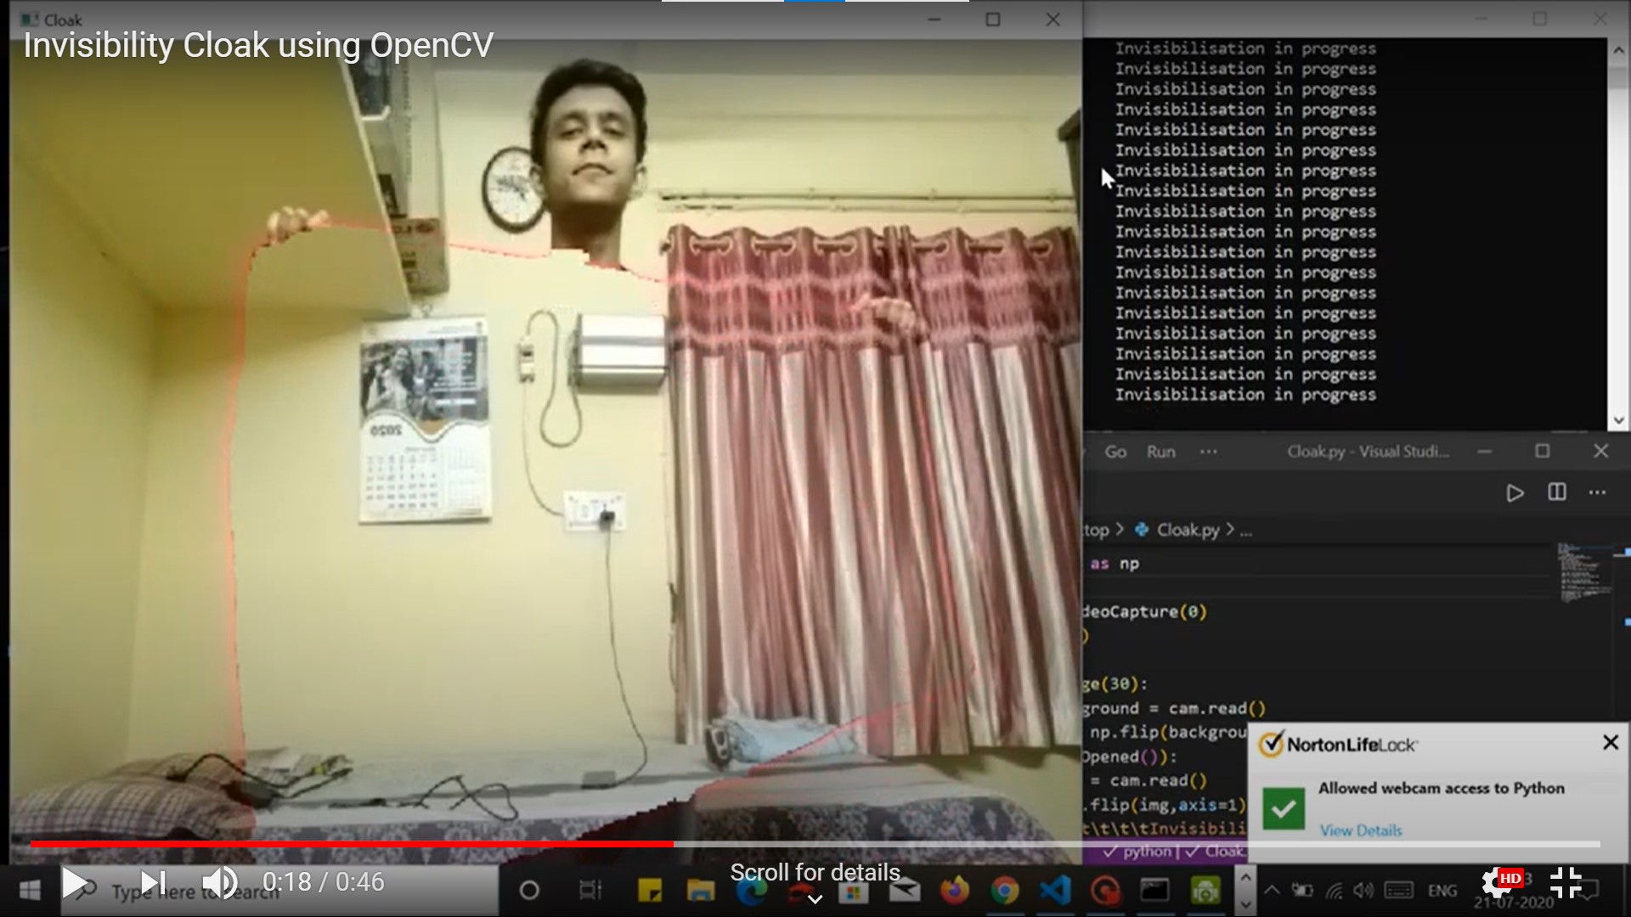Image resolution: width=1631 pixels, height=917 pixels.
Task: Switch to Visual Studio Code on the taskbar
Action: [x=1055, y=891]
